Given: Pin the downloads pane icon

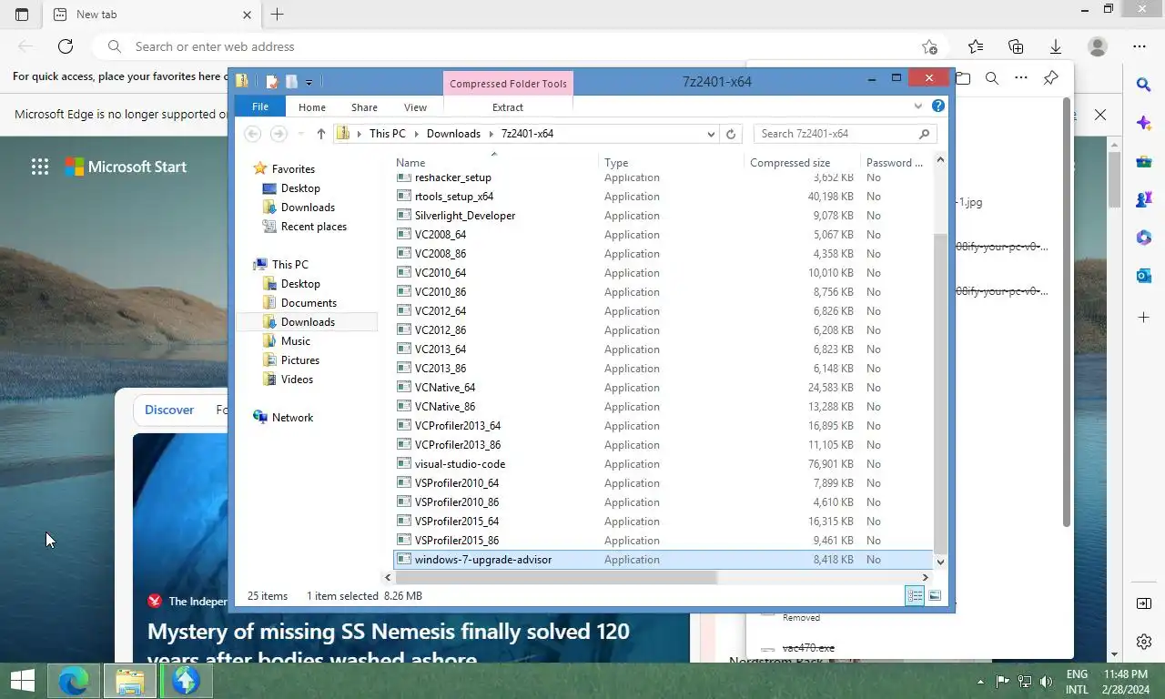Looking at the screenshot, I should (1050, 78).
